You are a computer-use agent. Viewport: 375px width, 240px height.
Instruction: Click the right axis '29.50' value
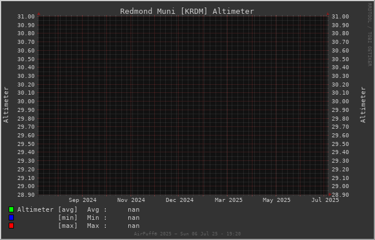(340, 144)
